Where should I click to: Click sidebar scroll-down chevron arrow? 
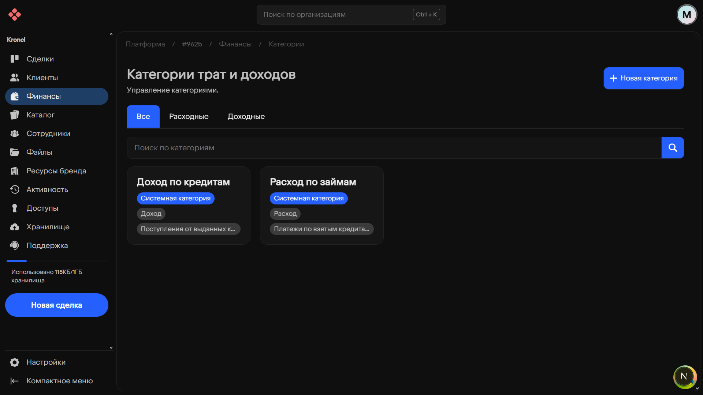(x=111, y=348)
